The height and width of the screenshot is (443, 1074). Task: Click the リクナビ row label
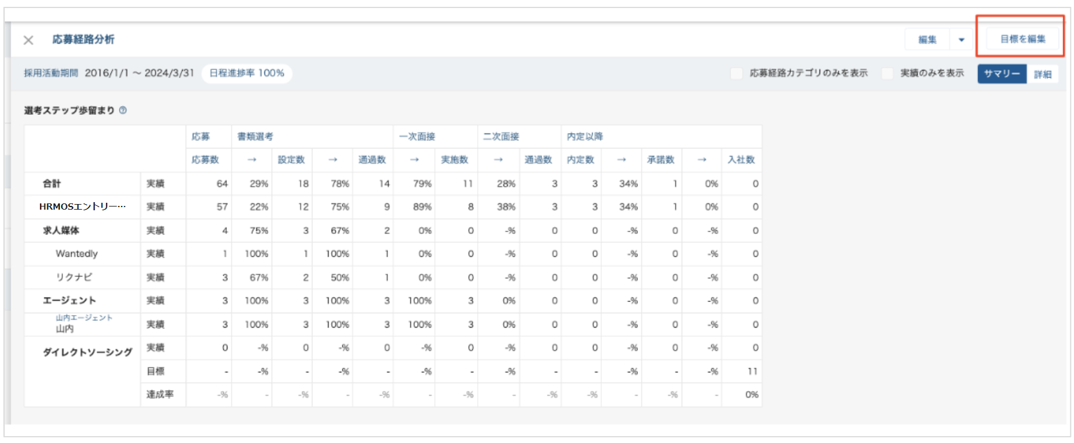tap(74, 277)
